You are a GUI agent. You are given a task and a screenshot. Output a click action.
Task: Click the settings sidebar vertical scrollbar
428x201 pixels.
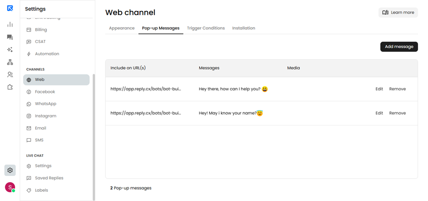coord(94,136)
